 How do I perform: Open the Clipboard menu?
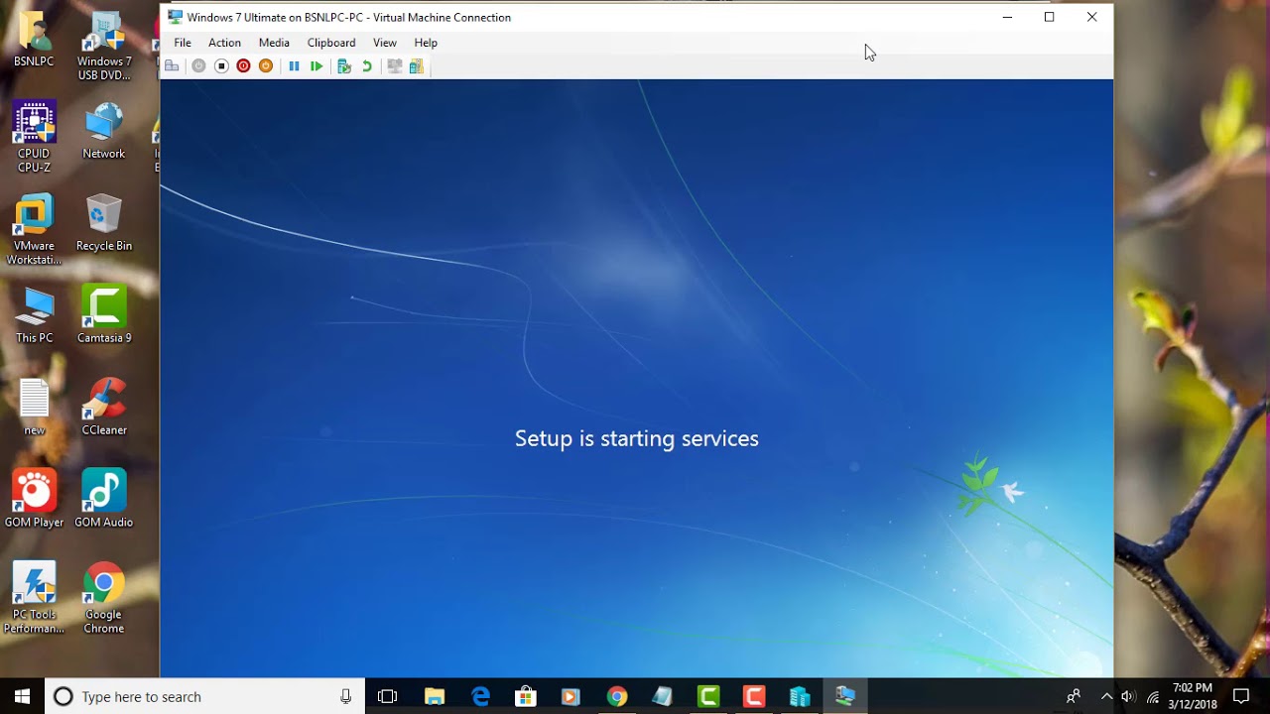(331, 43)
